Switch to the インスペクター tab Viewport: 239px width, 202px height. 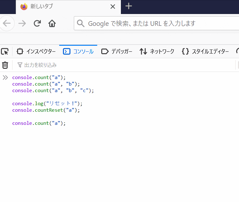click(x=36, y=51)
